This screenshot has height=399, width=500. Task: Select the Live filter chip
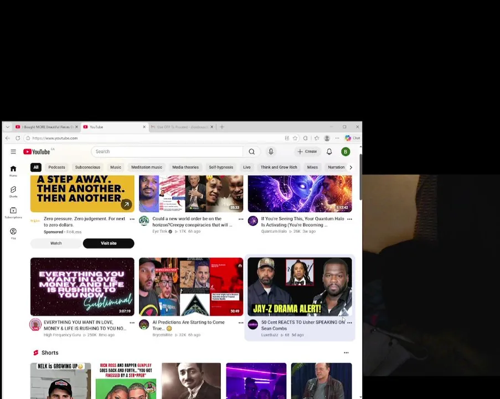[247, 167]
